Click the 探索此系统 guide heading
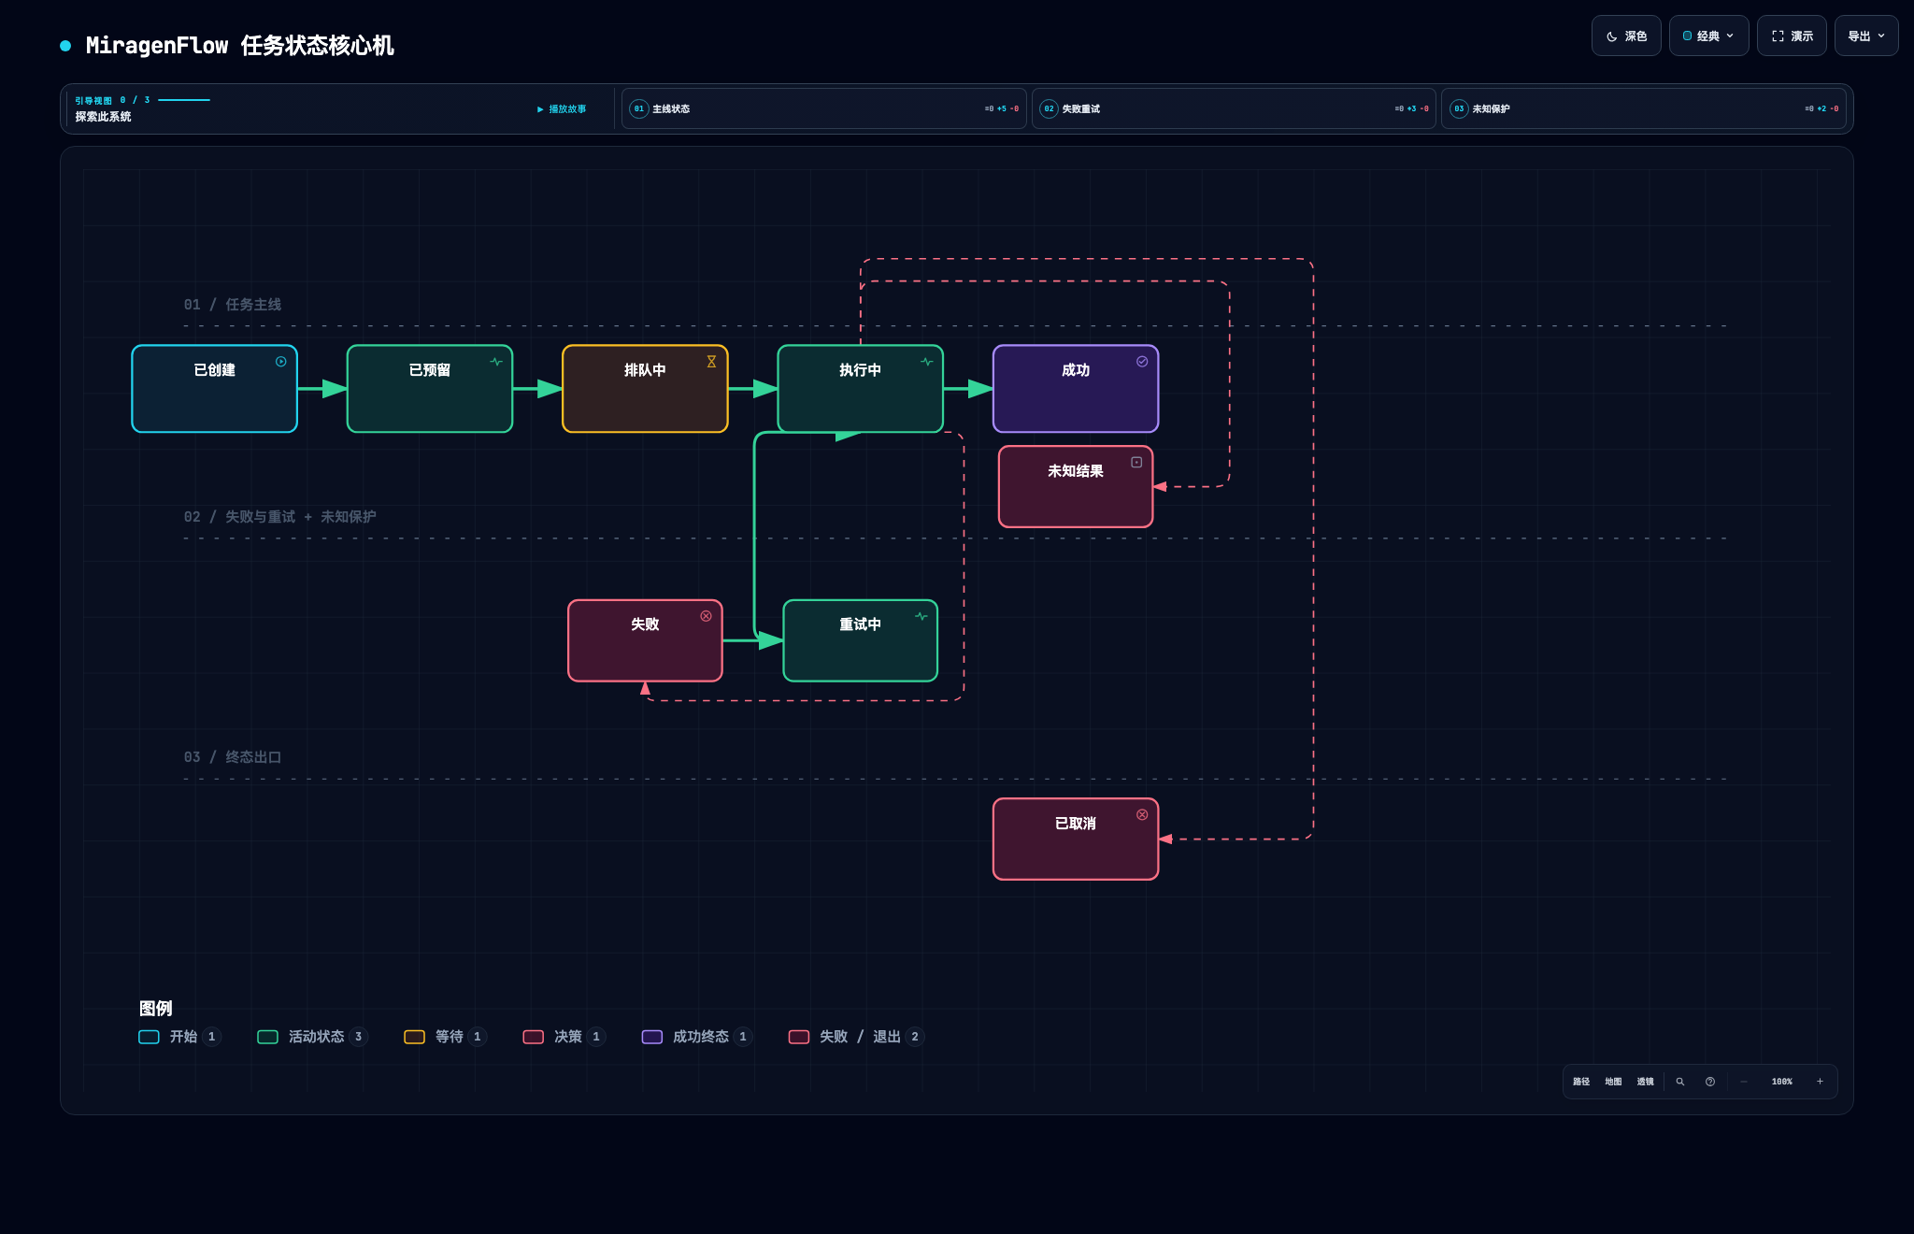Image resolution: width=1914 pixels, height=1234 pixels. coord(104,117)
